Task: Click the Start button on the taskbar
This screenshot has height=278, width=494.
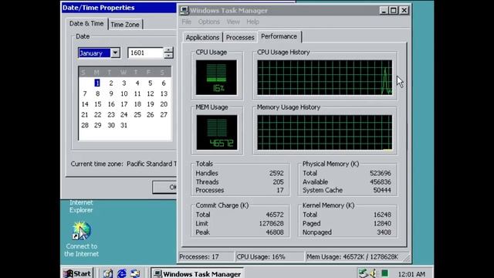Action: (77, 273)
